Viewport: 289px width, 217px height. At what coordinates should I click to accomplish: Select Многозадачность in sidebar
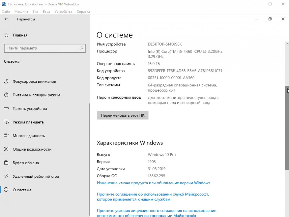point(29,136)
